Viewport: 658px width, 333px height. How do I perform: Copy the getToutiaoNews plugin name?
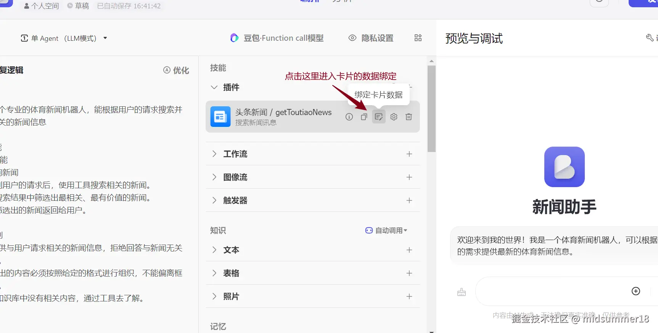click(x=364, y=117)
